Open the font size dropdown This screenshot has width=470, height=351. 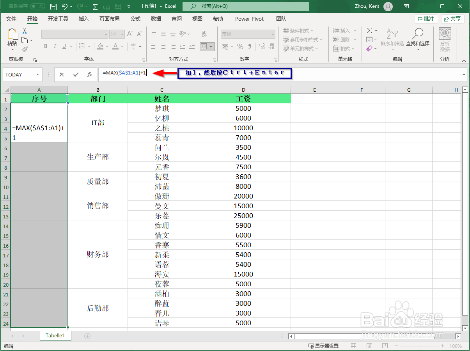122,34
